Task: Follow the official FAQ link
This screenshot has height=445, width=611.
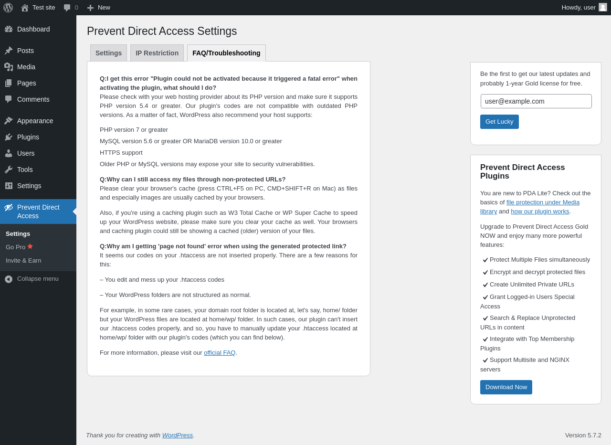Action: pyautogui.click(x=220, y=353)
